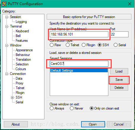This screenshot has width=135, height=130.
Task: Open the Proxy settings category
Action: [x=20, y=83]
